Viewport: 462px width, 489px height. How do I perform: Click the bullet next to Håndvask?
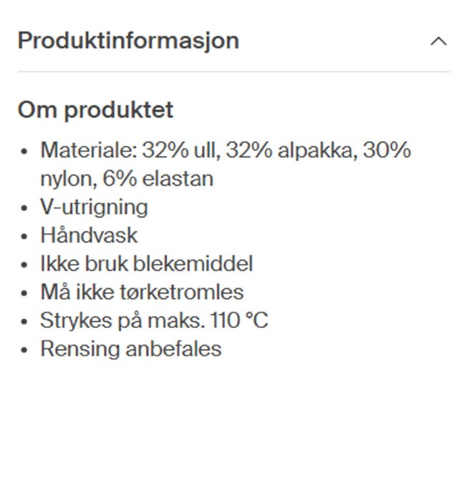click(25, 237)
